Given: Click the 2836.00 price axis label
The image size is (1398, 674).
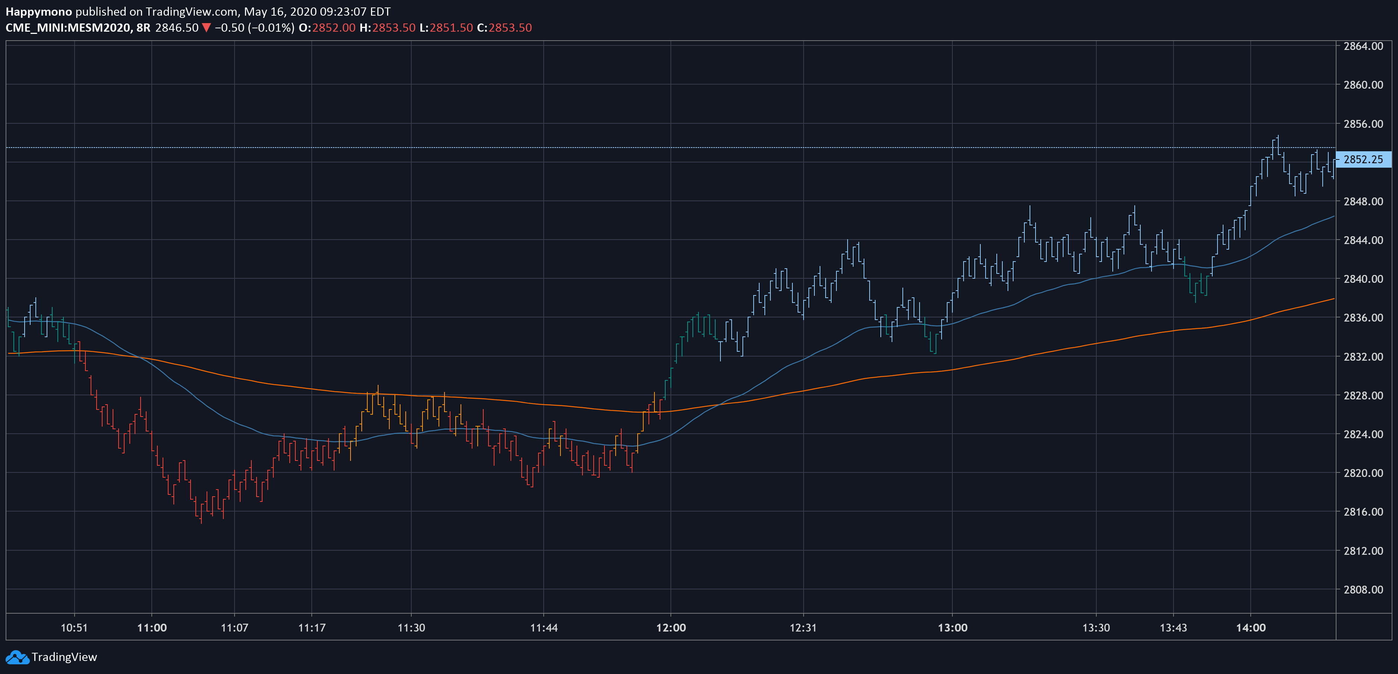Looking at the screenshot, I should 1363,318.
